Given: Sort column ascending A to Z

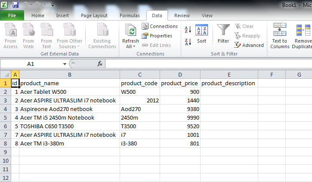Looking at the screenshot, I should (x=188, y=30).
